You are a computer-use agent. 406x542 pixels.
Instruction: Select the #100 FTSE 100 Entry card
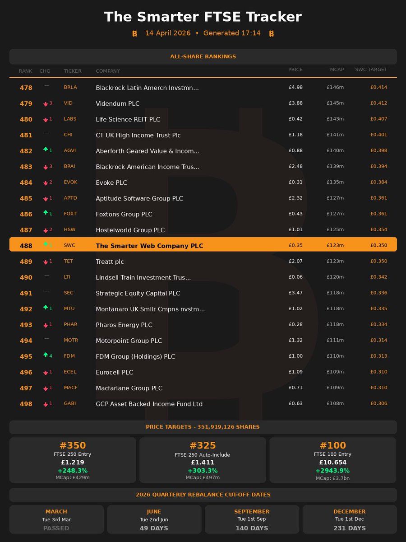333,460
